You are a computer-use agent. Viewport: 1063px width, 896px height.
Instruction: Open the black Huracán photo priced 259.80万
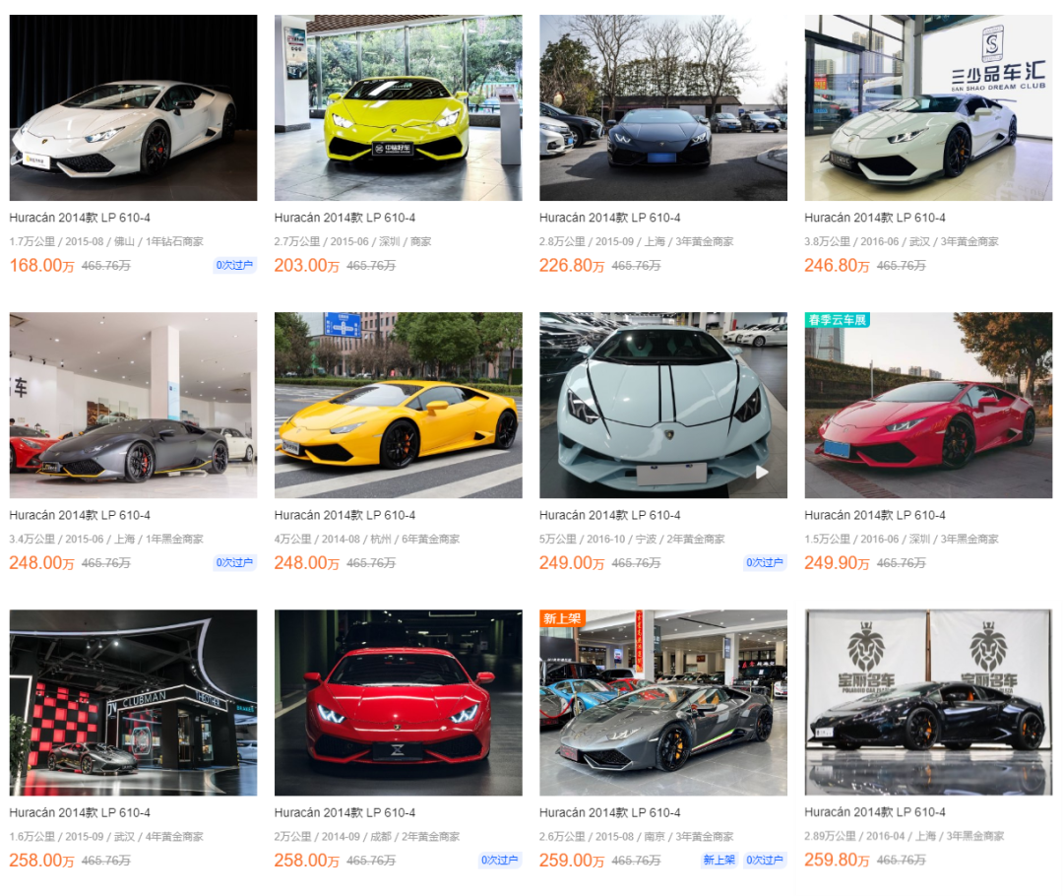tap(928, 702)
